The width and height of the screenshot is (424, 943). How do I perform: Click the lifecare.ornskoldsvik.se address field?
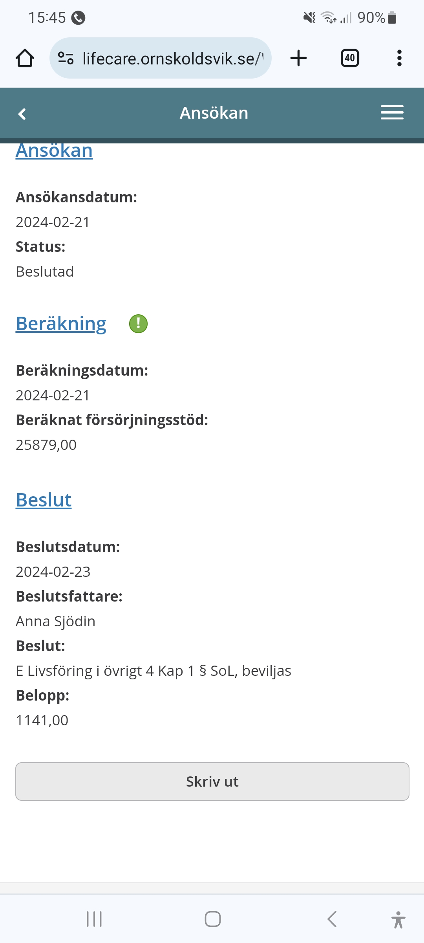coord(173,59)
